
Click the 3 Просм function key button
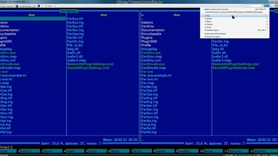(52, 151)
